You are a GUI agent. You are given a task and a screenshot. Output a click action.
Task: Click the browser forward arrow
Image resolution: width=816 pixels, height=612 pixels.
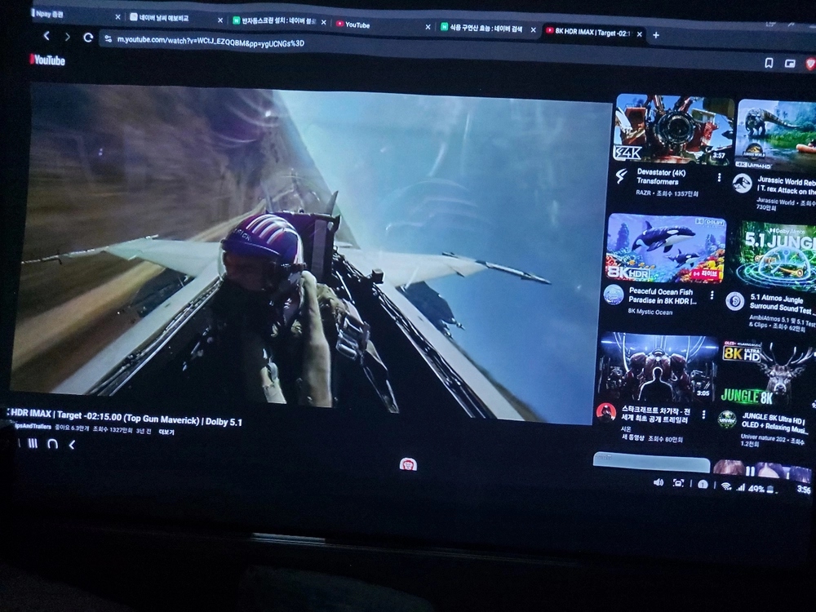tap(67, 37)
